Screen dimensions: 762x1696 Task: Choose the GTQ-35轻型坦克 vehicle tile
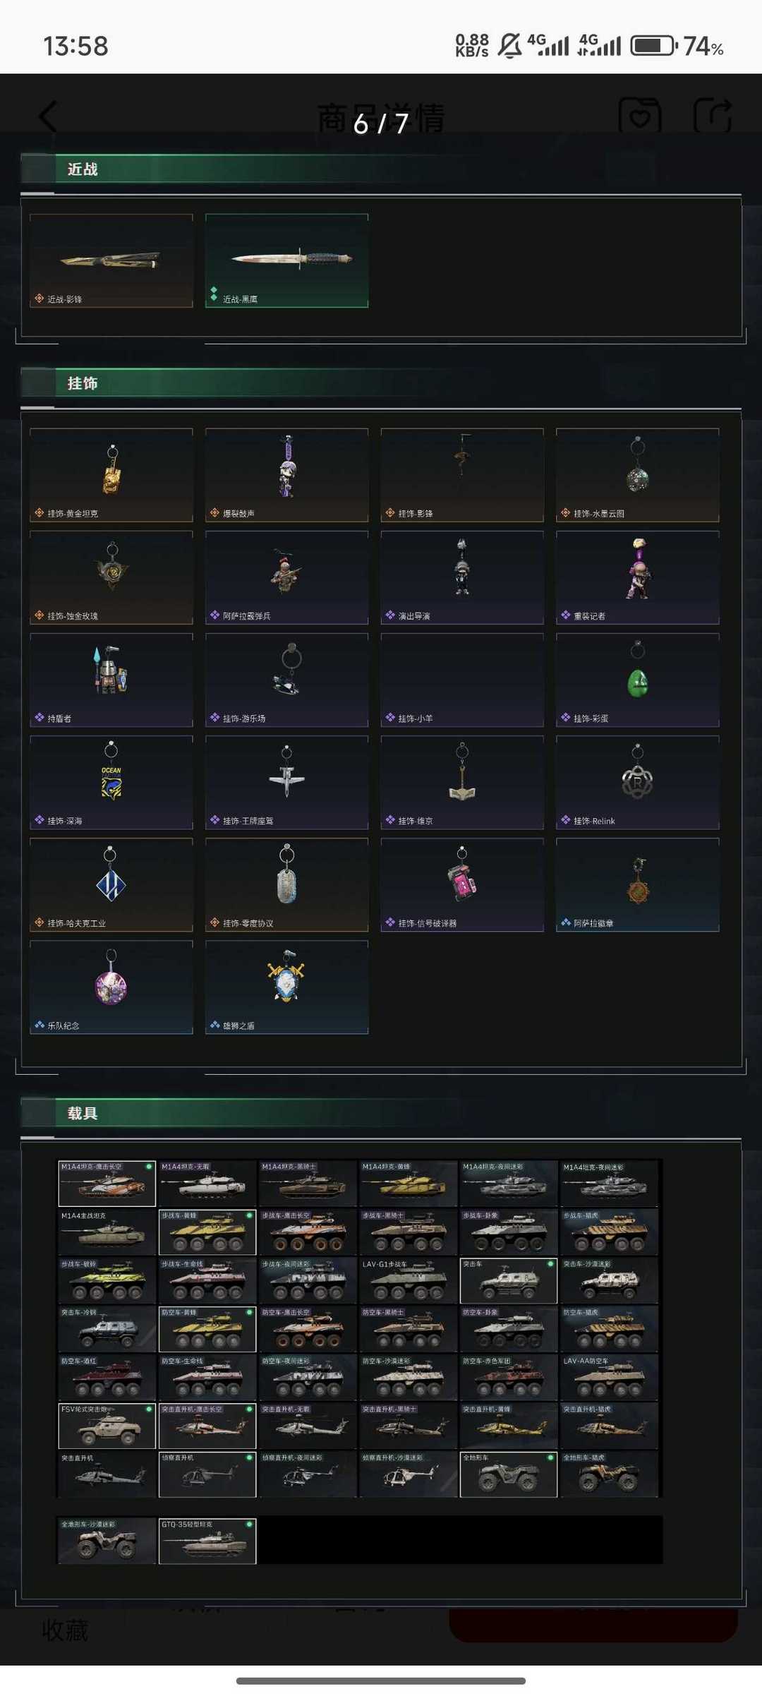point(207,1541)
